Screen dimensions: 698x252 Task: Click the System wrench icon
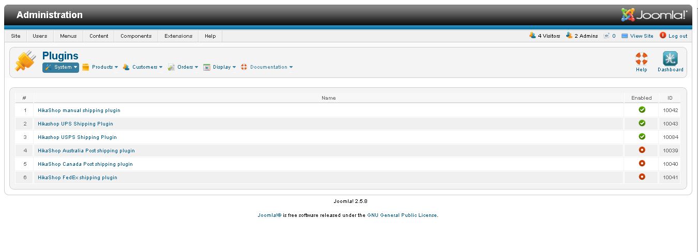click(48, 67)
